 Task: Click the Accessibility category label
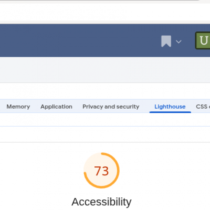click(101, 202)
